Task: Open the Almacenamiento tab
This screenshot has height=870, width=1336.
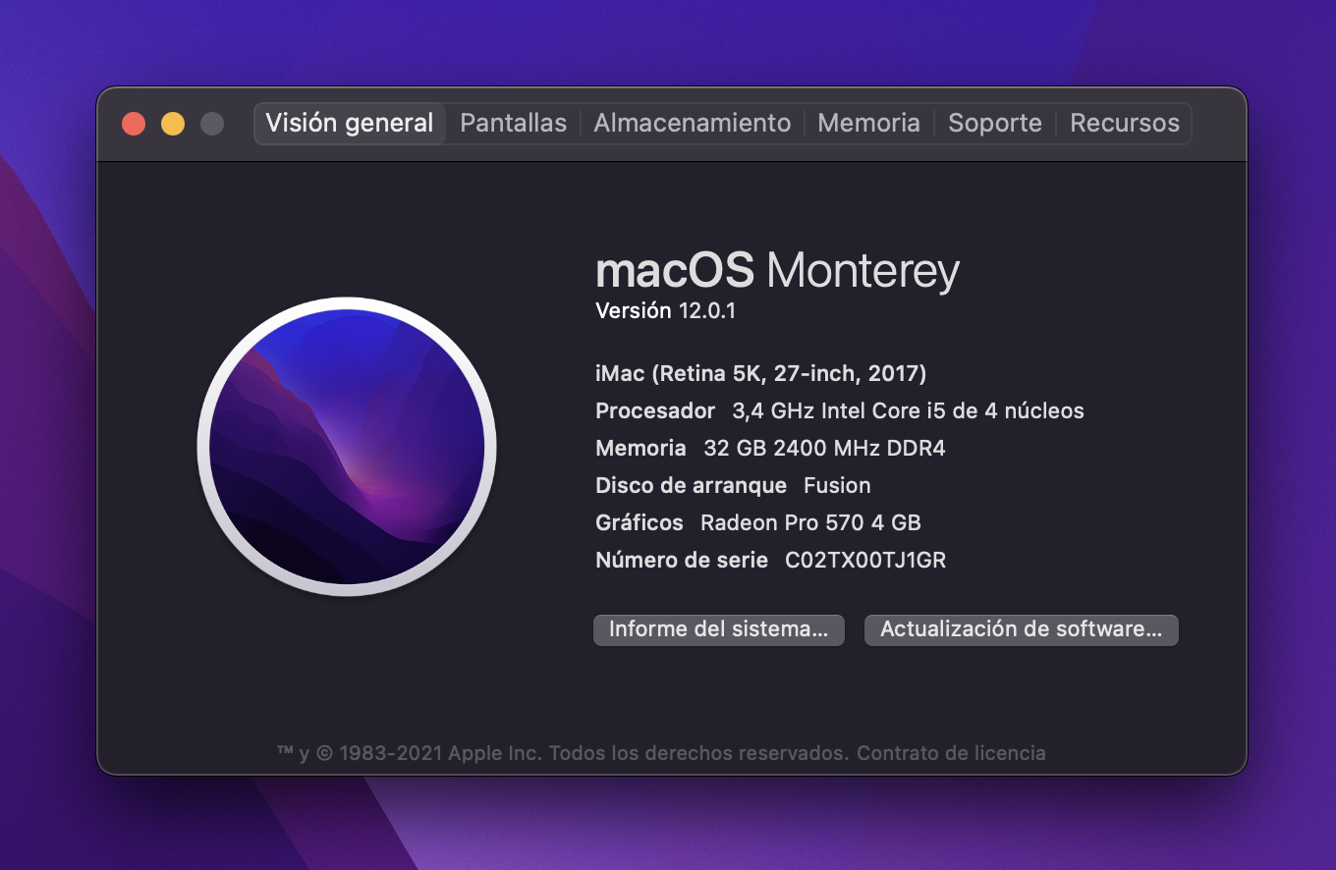Action: point(692,124)
